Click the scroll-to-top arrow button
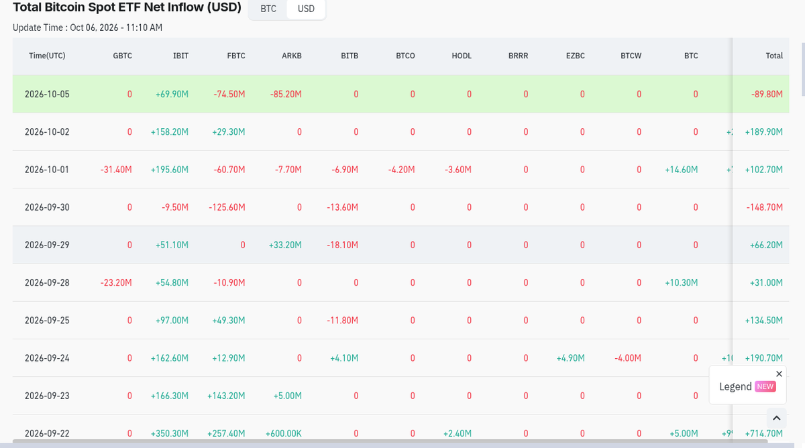 coord(776,418)
